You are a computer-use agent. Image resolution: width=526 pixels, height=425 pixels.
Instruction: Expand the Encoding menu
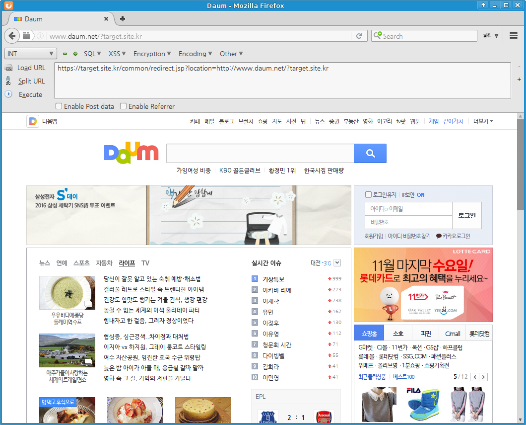pos(195,54)
